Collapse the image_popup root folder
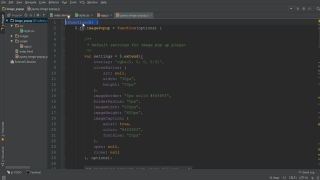Screen dimensions: 320x180 pos(7,20)
